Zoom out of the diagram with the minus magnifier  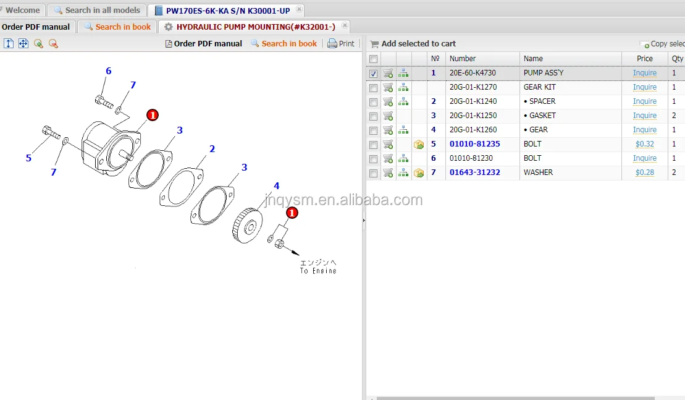53,43
